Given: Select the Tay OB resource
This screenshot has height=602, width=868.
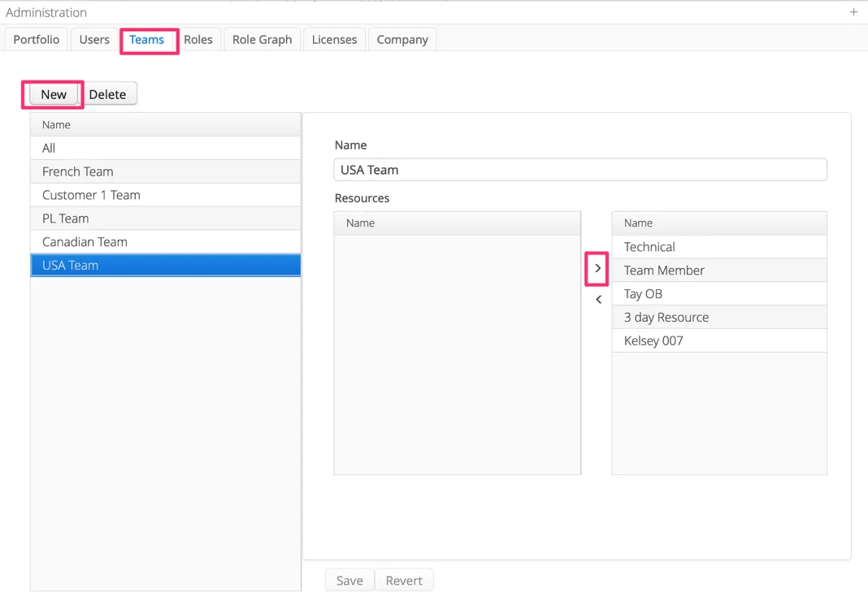Looking at the screenshot, I should coord(719,294).
